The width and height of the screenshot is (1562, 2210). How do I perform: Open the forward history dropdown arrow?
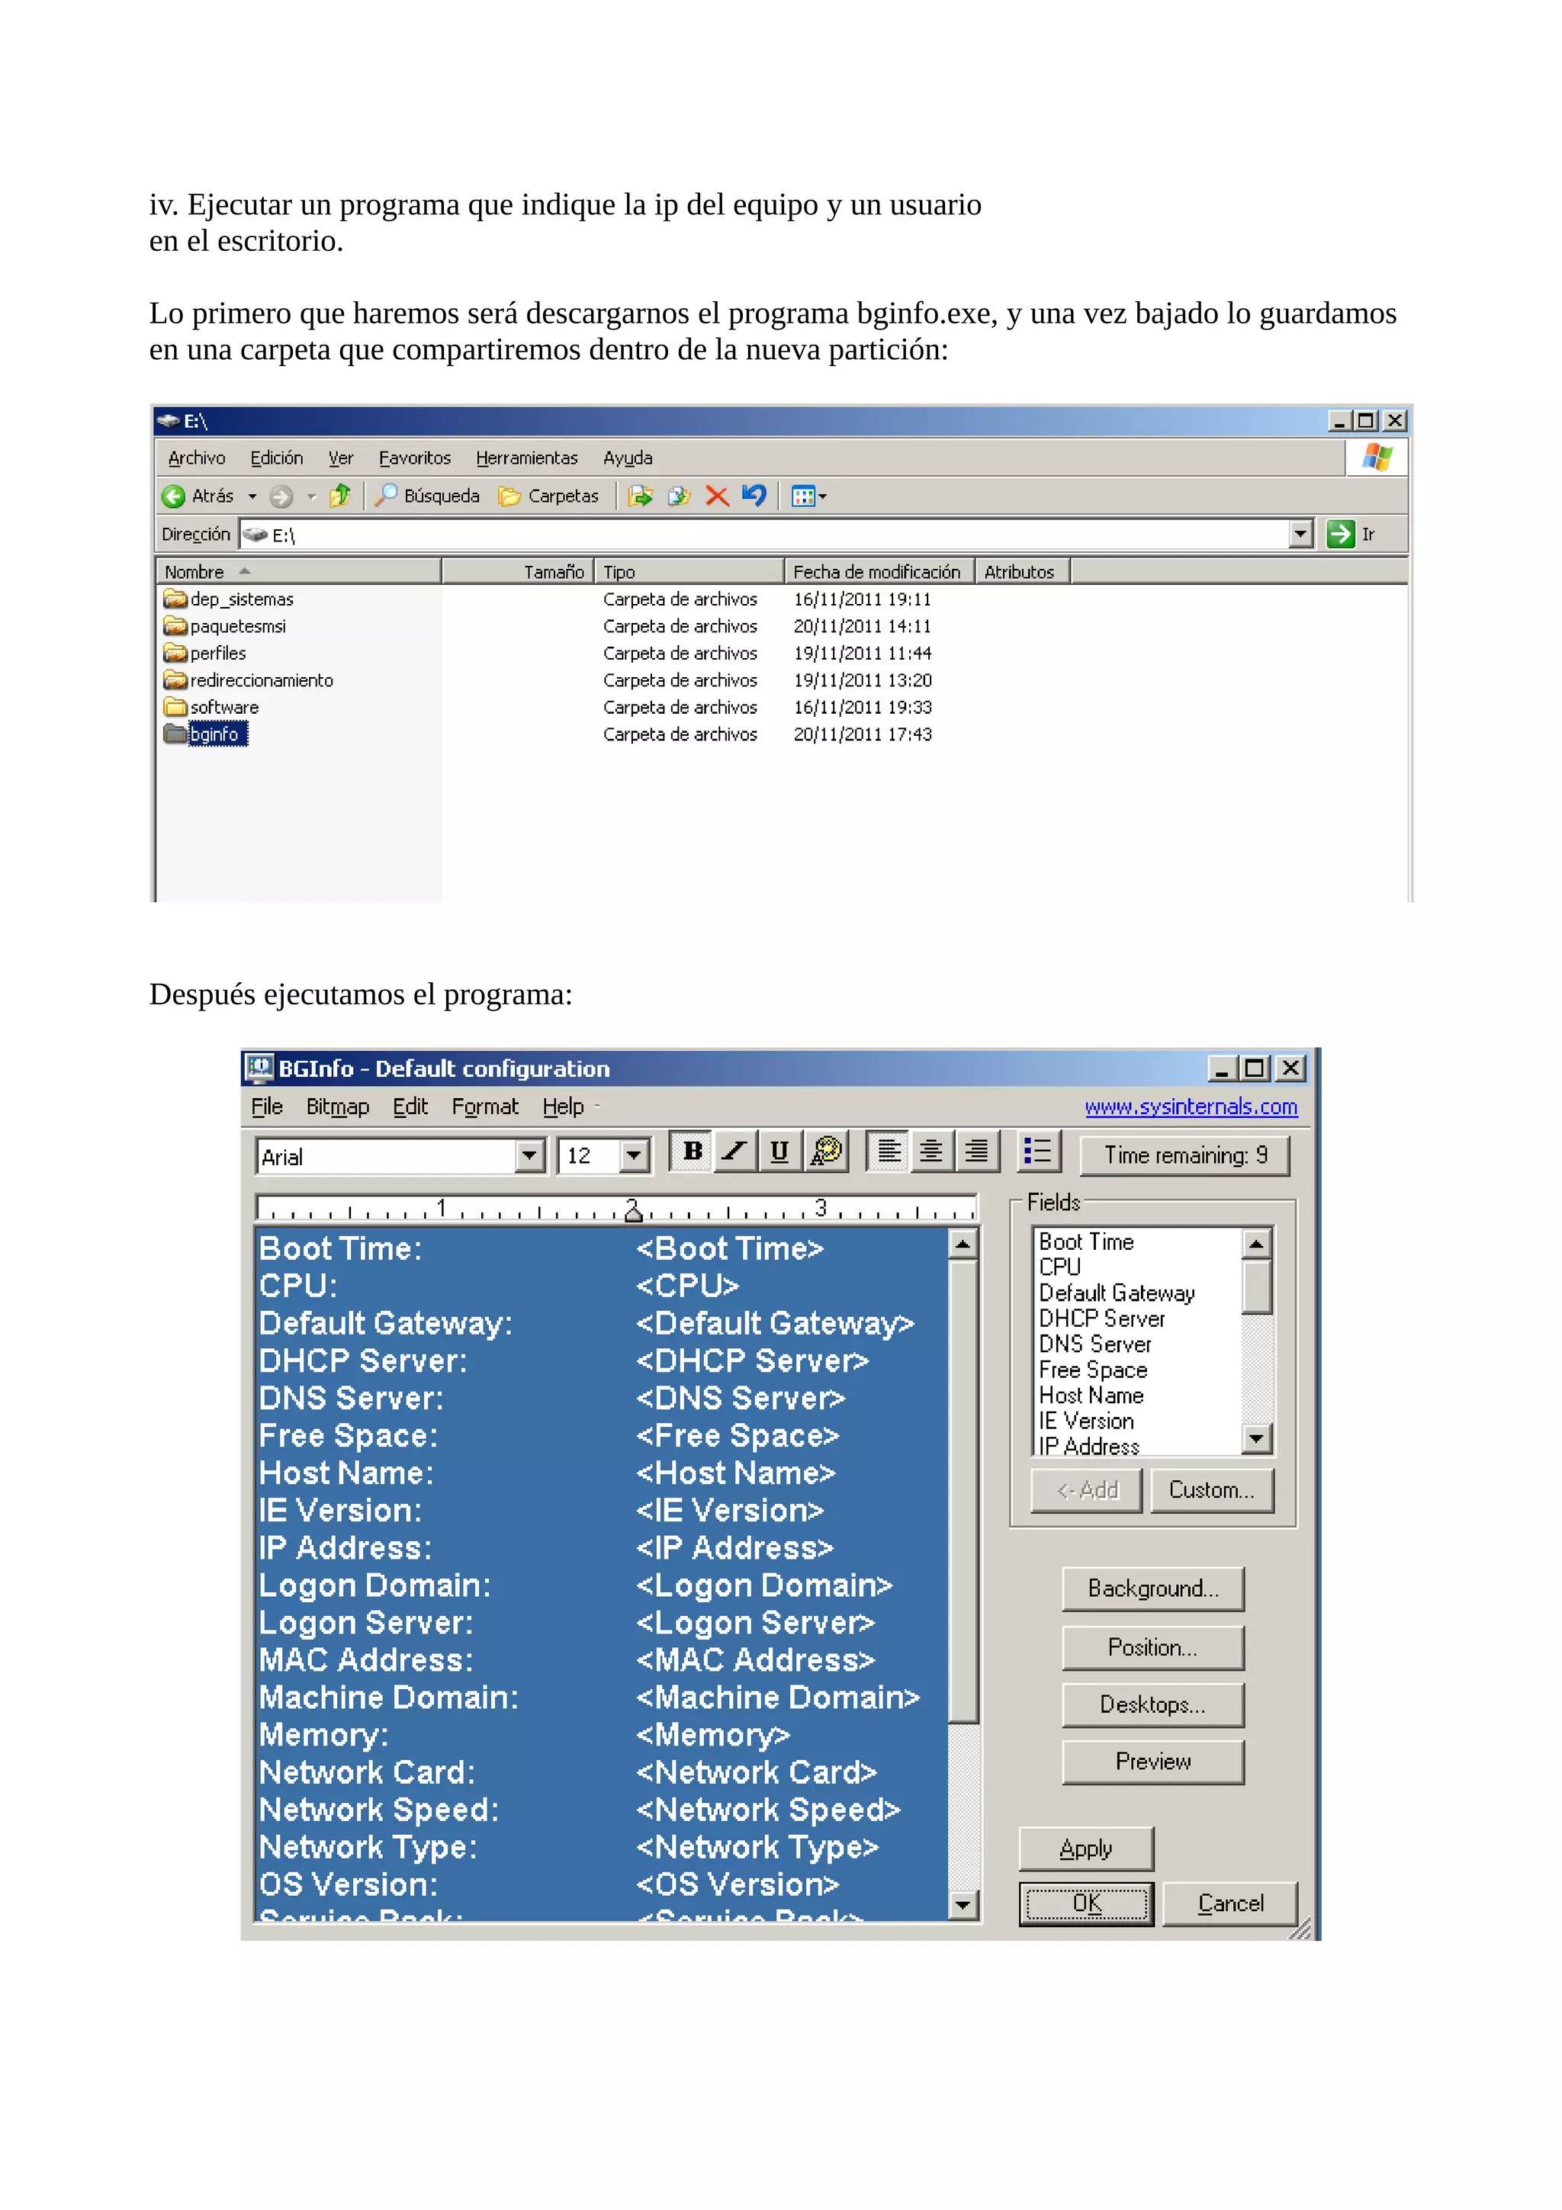pos(311,496)
